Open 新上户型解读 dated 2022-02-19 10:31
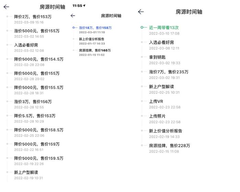This screenshot has height=192, width=240. point(26,172)
